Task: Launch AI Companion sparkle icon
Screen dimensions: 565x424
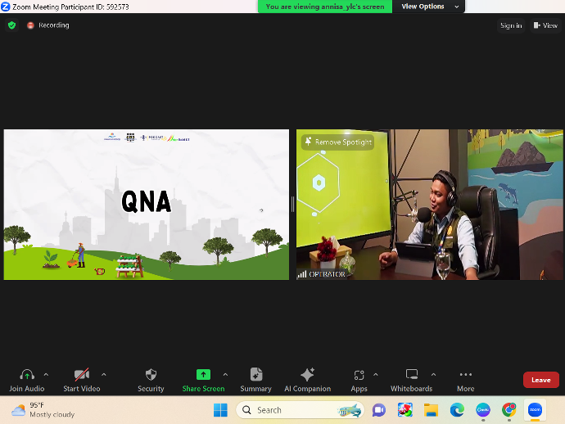Action: coord(307,375)
